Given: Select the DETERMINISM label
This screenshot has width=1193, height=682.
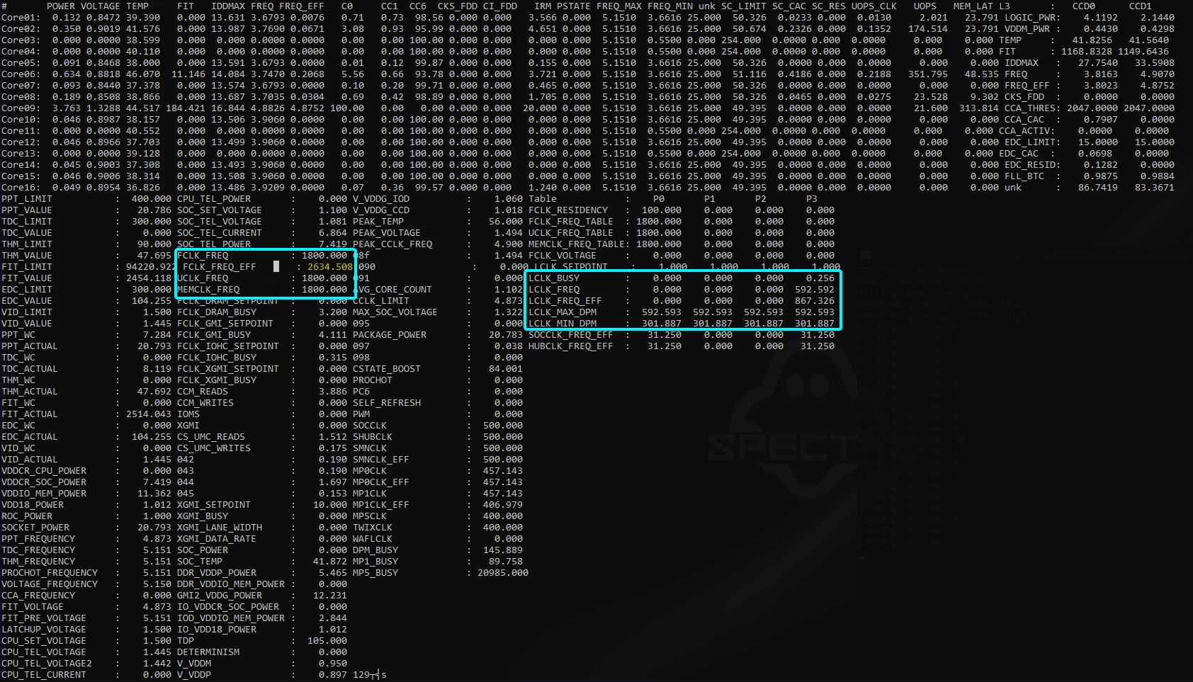Looking at the screenshot, I should click(208, 652).
